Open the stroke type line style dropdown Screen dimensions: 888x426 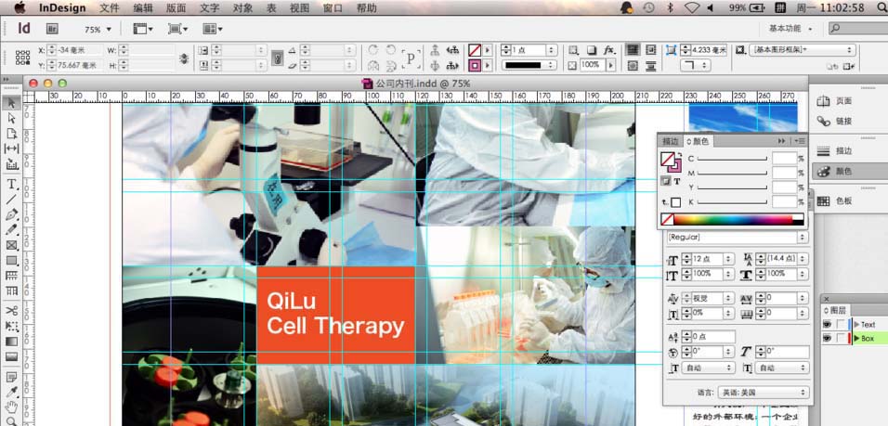click(x=530, y=65)
